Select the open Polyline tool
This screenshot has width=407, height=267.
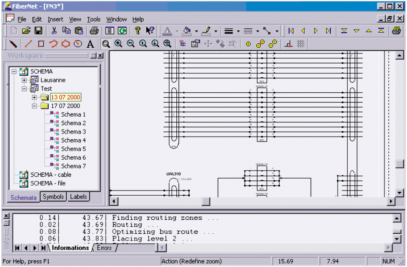coord(53,44)
